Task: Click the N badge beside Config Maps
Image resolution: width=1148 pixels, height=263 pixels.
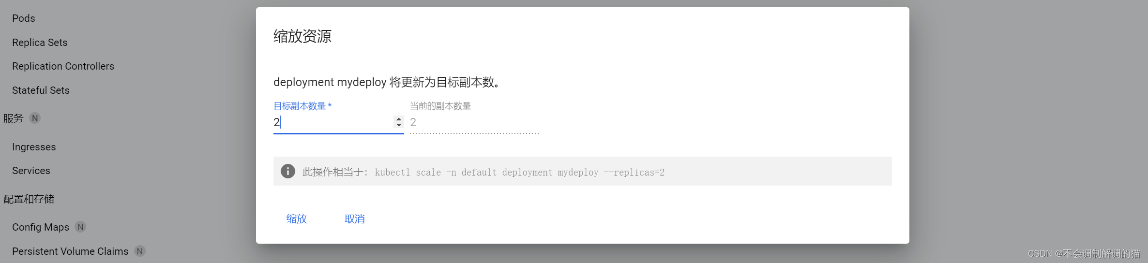Action: pos(81,227)
